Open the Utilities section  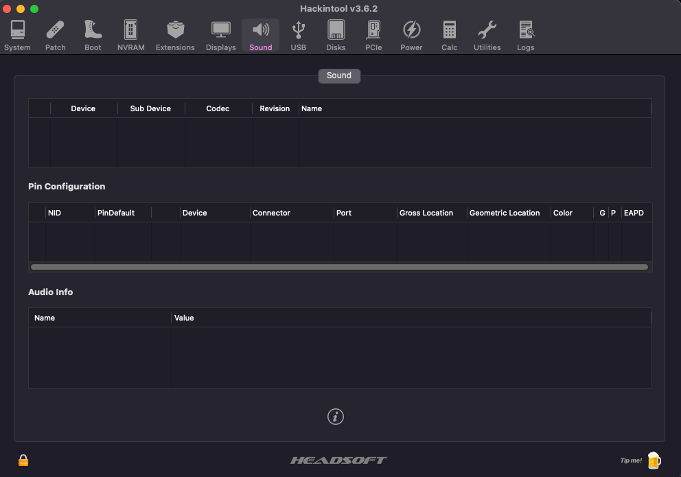[487, 35]
